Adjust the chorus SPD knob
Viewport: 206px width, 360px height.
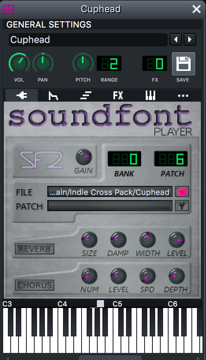click(147, 276)
